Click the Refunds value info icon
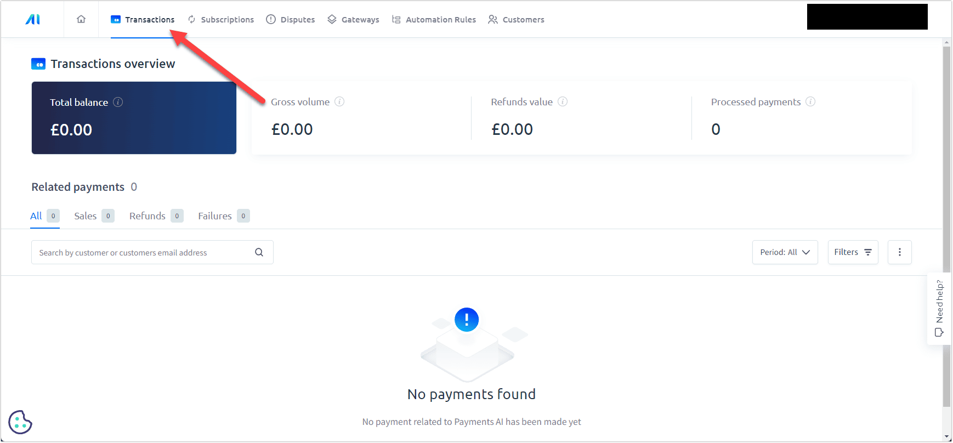953x443 pixels. pyautogui.click(x=562, y=101)
